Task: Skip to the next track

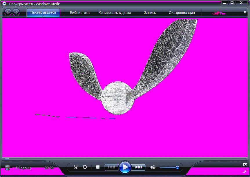Action: 139,167
